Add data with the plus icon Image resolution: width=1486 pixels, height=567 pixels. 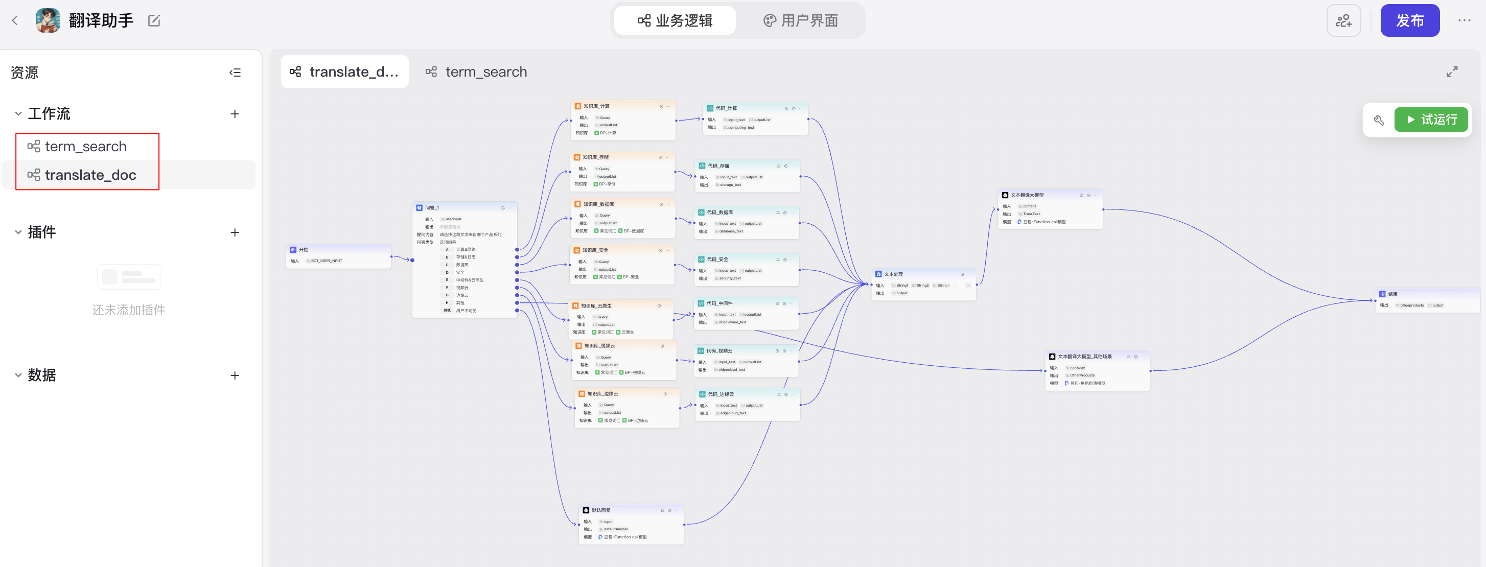(x=235, y=375)
